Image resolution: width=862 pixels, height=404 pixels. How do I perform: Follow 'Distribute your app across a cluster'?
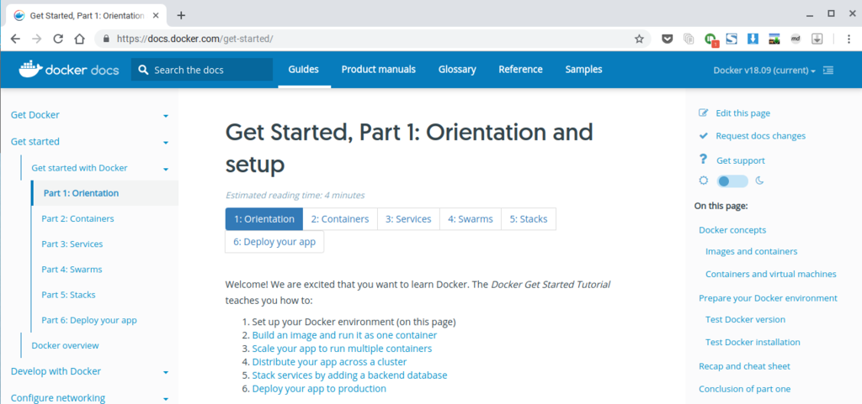(x=329, y=362)
